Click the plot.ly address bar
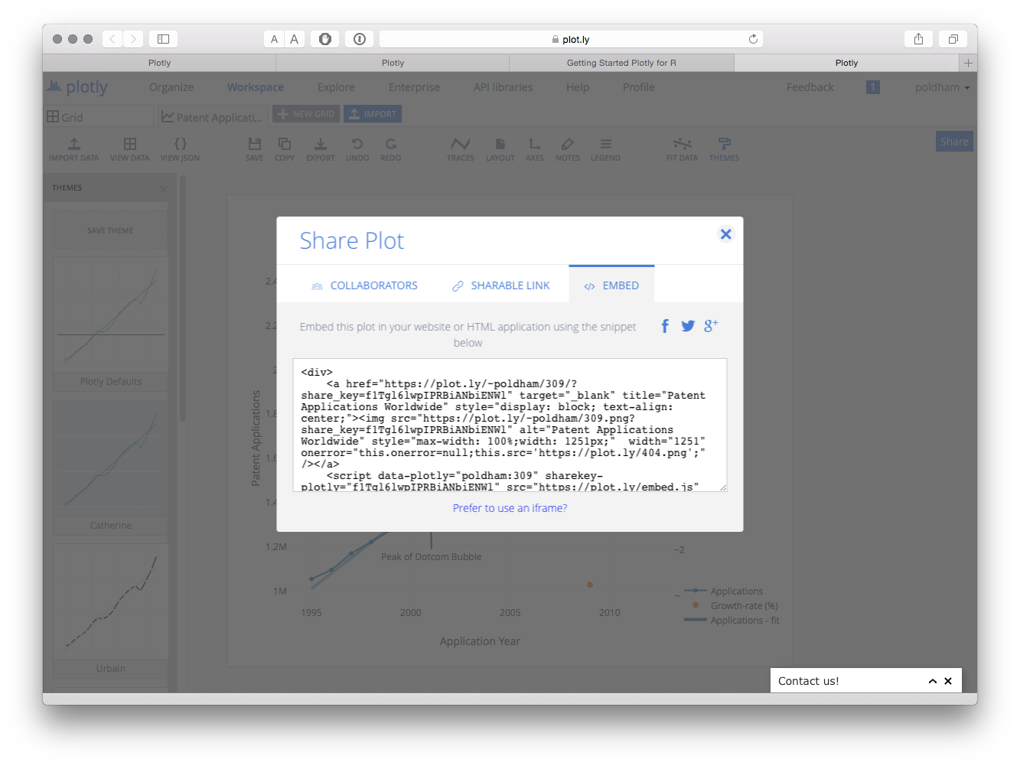This screenshot has height=766, width=1020. click(x=571, y=39)
